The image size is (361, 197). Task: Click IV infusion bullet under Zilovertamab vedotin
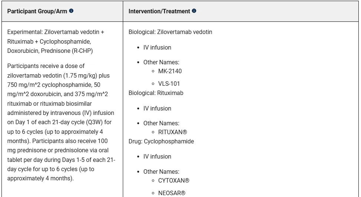point(157,48)
